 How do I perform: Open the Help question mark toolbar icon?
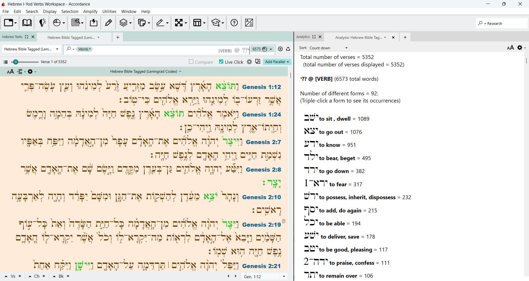pos(234,23)
